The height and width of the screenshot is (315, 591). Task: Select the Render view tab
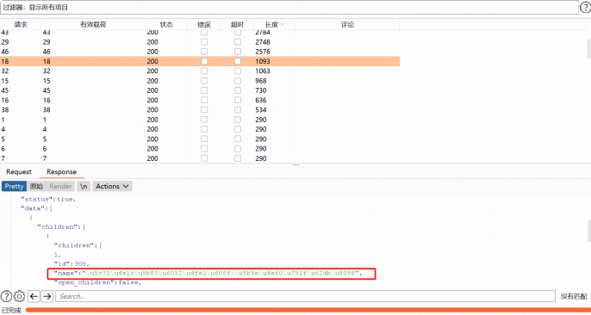(x=60, y=186)
